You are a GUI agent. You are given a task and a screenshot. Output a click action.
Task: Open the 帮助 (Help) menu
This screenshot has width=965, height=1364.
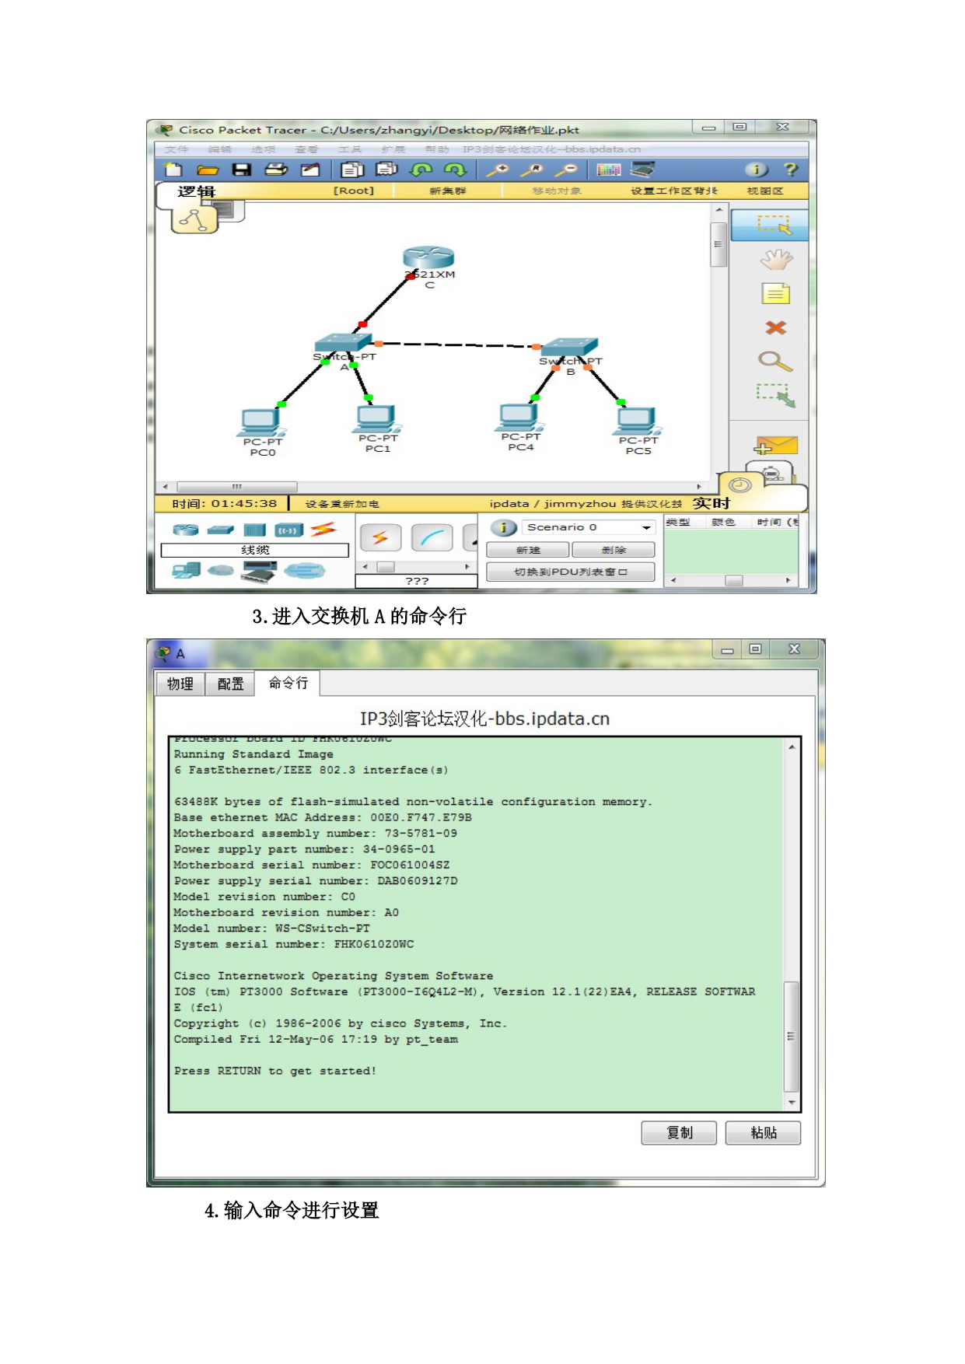437,149
